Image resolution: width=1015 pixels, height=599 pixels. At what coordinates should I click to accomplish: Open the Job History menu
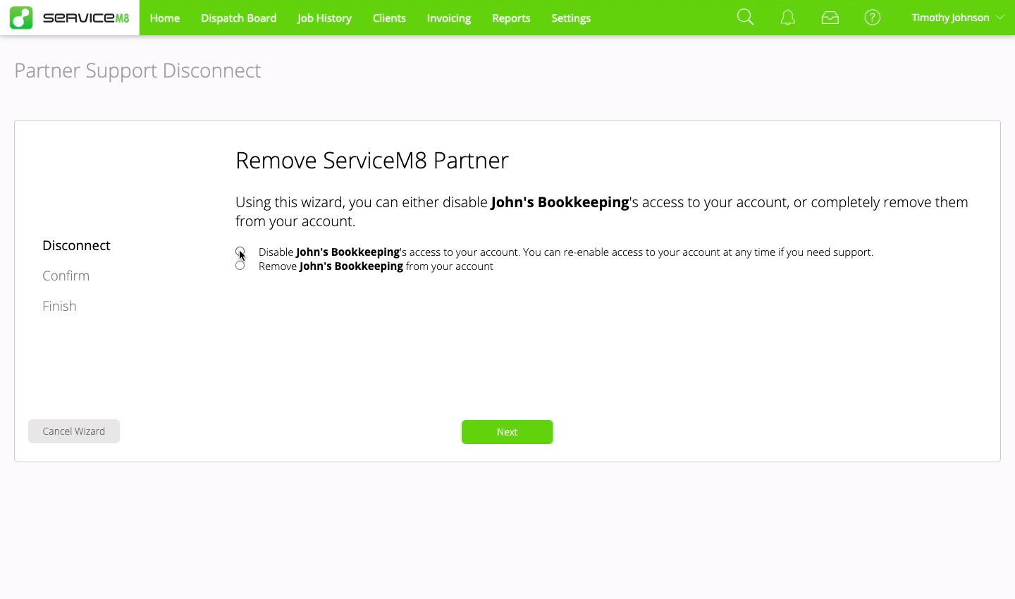click(x=324, y=18)
